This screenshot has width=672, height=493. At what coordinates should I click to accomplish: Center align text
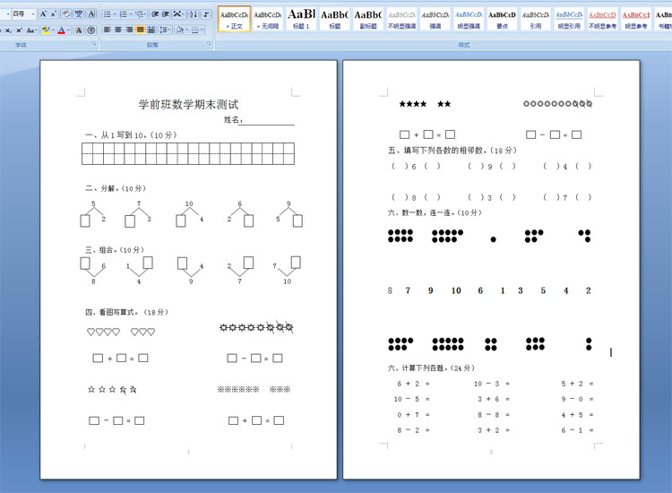[118, 30]
